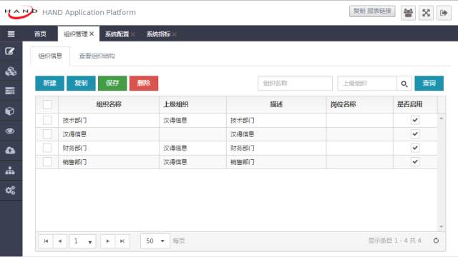This screenshot has width=458, height=257.
Task: Open 上级组织 lookup with magnifier button
Action: pos(404,84)
